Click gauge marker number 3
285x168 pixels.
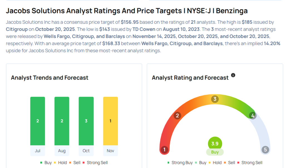coord(215,99)
